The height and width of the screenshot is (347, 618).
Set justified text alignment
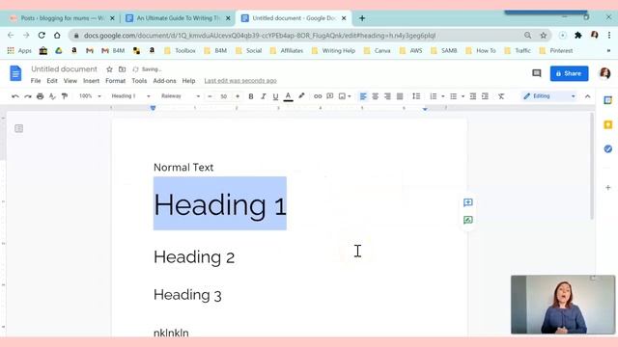click(400, 96)
